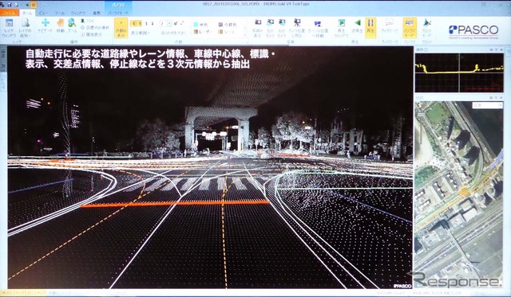The height and width of the screenshot is (297, 511).
Task: Toggle the Panorama Mode button in the ribbon
Action: tap(410, 28)
